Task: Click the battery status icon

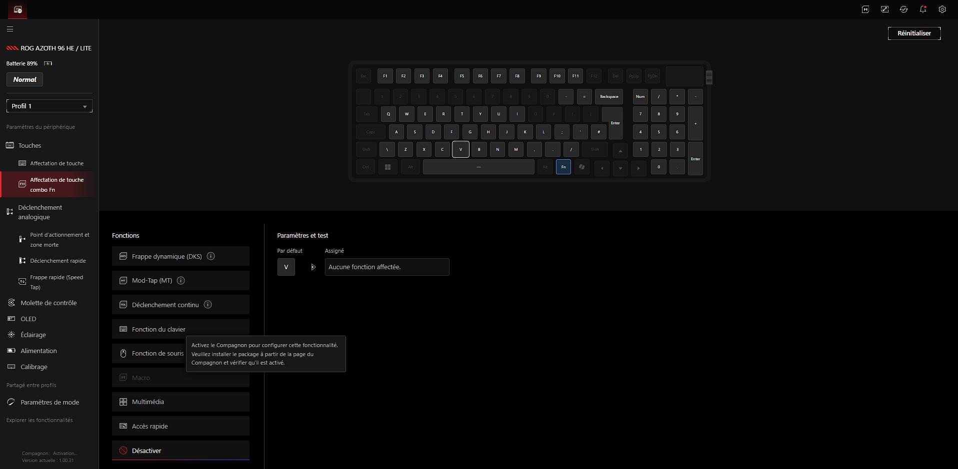Action: click(48, 63)
